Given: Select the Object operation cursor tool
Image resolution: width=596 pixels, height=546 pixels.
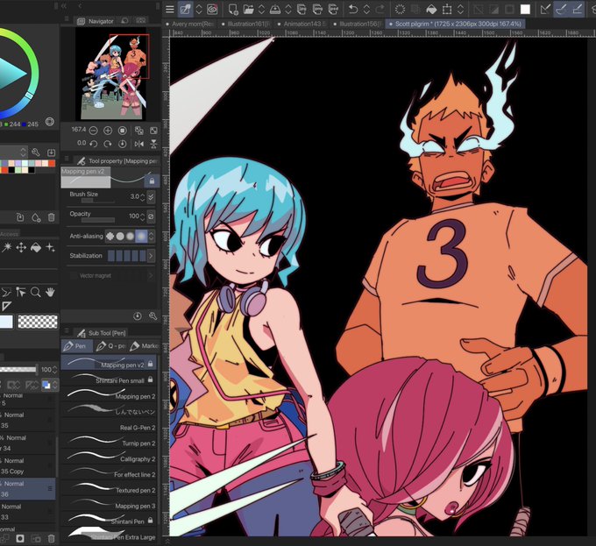Looking at the screenshot, I should pyautogui.click(x=21, y=292).
